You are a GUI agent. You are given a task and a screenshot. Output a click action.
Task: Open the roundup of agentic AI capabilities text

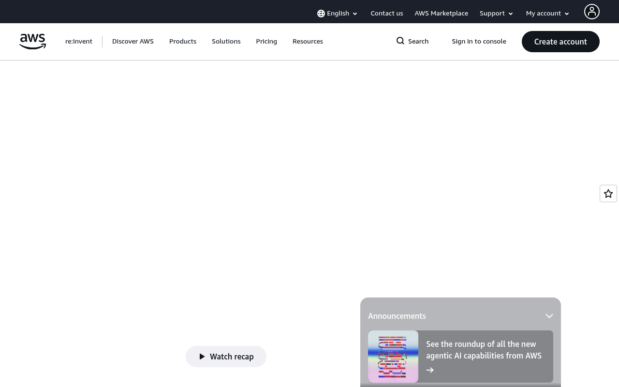point(484,350)
